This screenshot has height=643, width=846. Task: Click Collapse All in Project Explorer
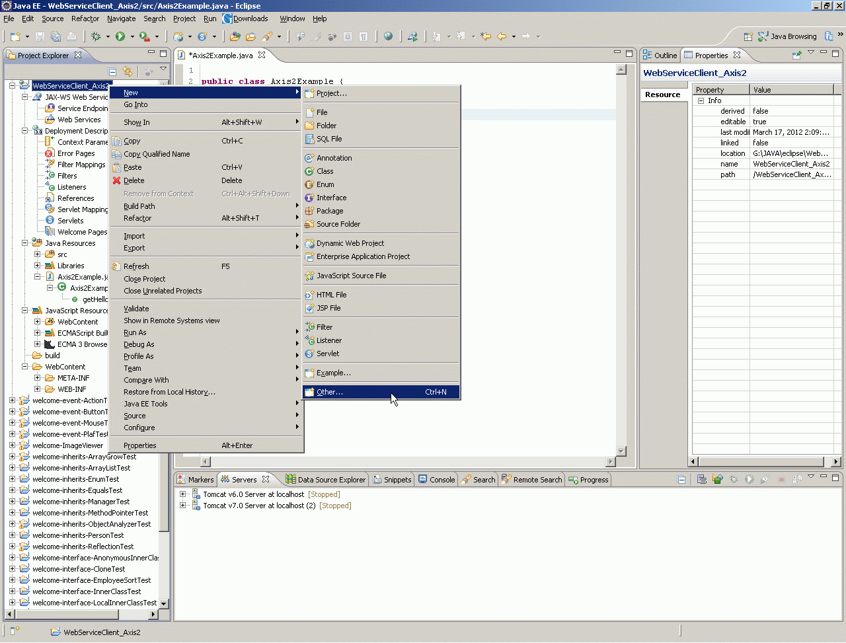(x=112, y=71)
